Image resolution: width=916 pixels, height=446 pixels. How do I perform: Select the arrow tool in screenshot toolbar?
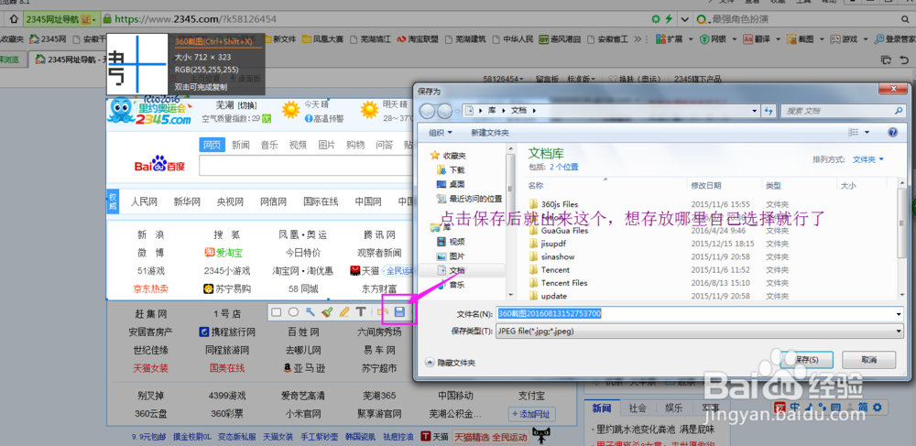[311, 312]
